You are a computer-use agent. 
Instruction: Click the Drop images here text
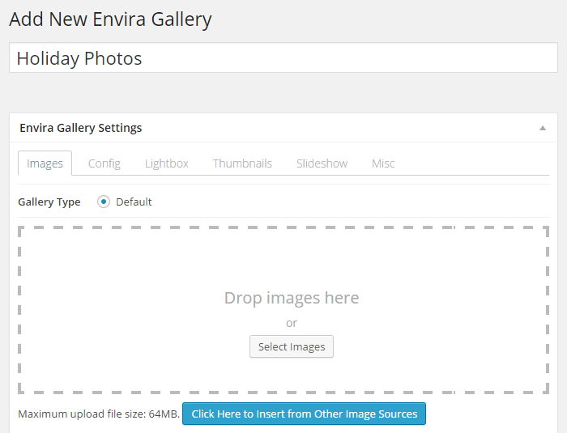[292, 298]
